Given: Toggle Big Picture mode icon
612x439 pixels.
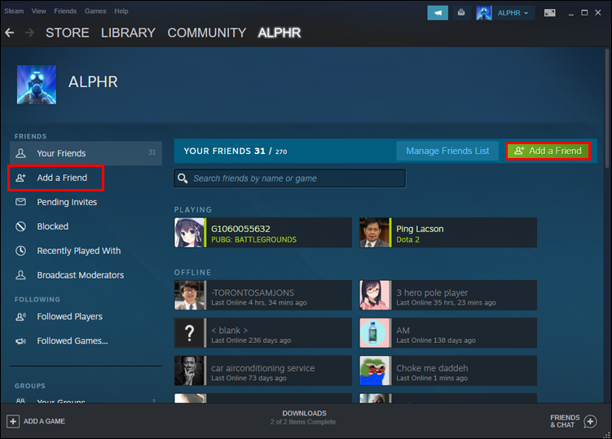Looking at the screenshot, I should 549,13.
